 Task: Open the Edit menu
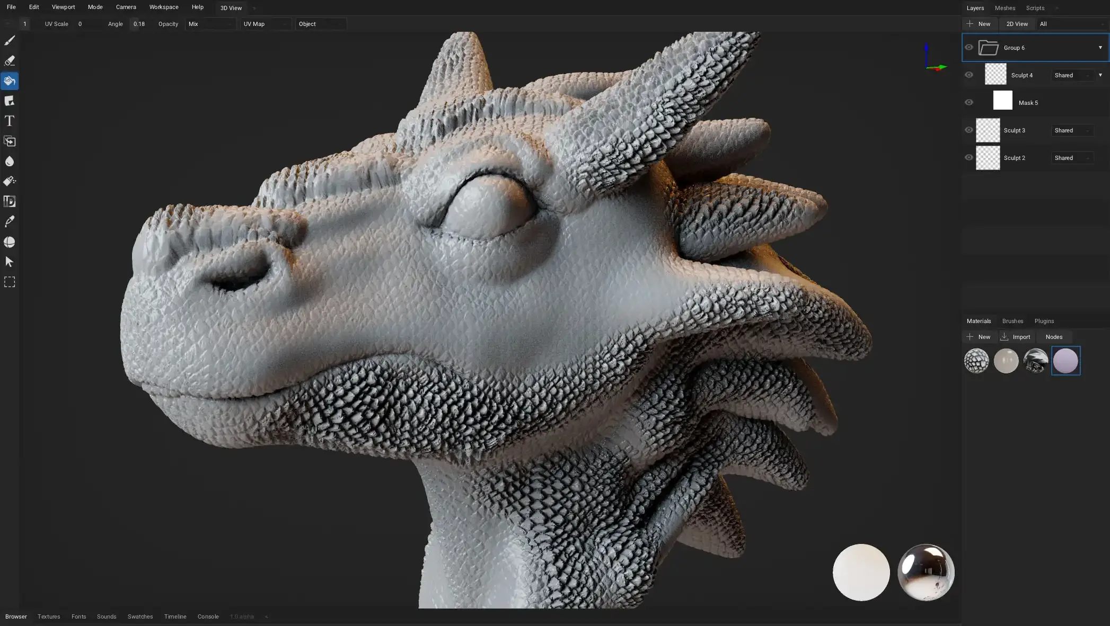34,7
